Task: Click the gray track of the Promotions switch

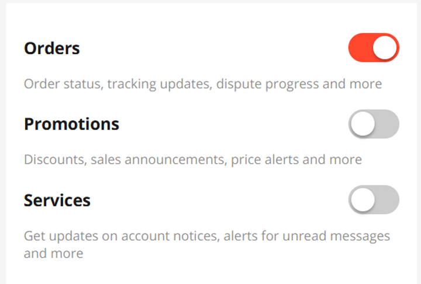Action: pyautogui.click(x=387, y=124)
